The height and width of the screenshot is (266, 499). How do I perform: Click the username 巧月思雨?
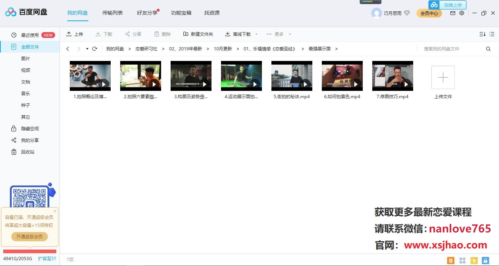[x=393, y=13]
